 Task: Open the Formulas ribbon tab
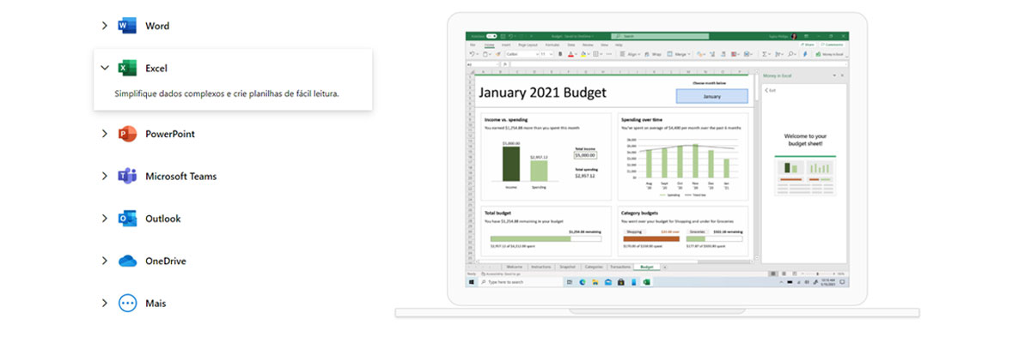tap(552, 45)
